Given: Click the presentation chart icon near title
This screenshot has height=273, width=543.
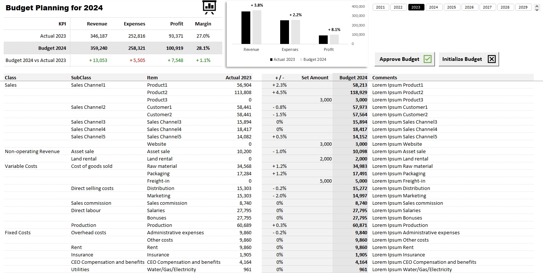Looking at the screenshot, I should pos(209,7).
